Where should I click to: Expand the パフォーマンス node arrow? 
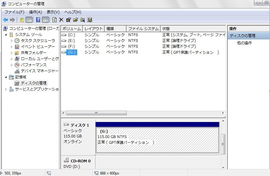[x=12, y=65]
